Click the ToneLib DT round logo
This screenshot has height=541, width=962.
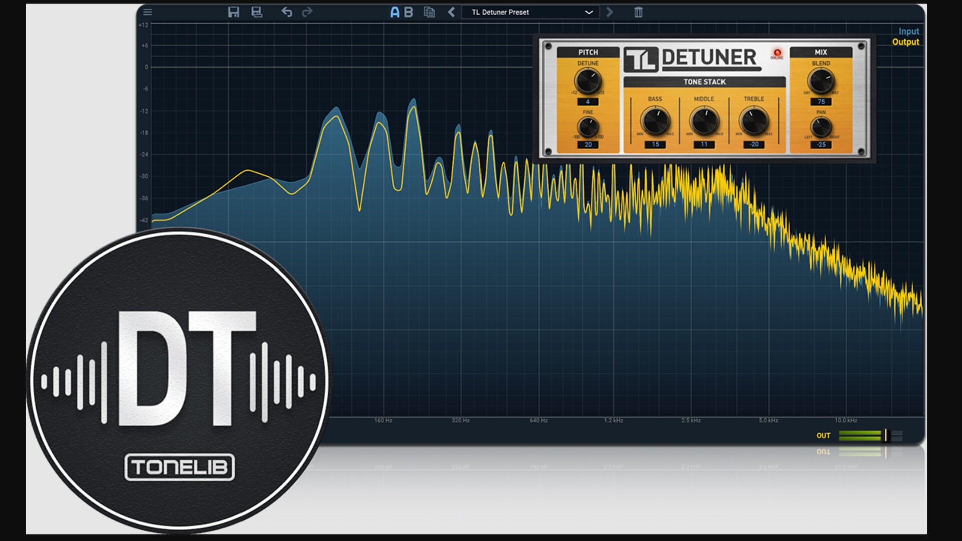point(179,381)
